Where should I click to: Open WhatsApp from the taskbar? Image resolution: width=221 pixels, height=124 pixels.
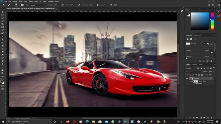[113, 122]
